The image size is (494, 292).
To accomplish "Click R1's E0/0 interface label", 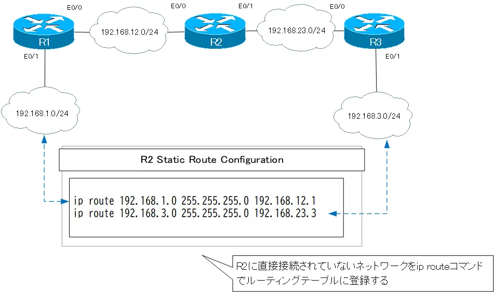I will 74,8.
